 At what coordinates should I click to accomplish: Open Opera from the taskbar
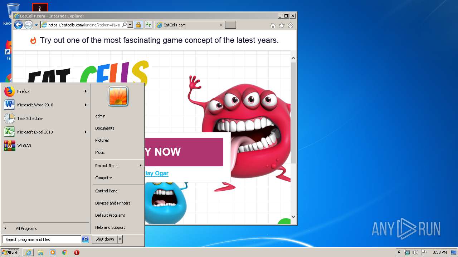tap(77, 252)
